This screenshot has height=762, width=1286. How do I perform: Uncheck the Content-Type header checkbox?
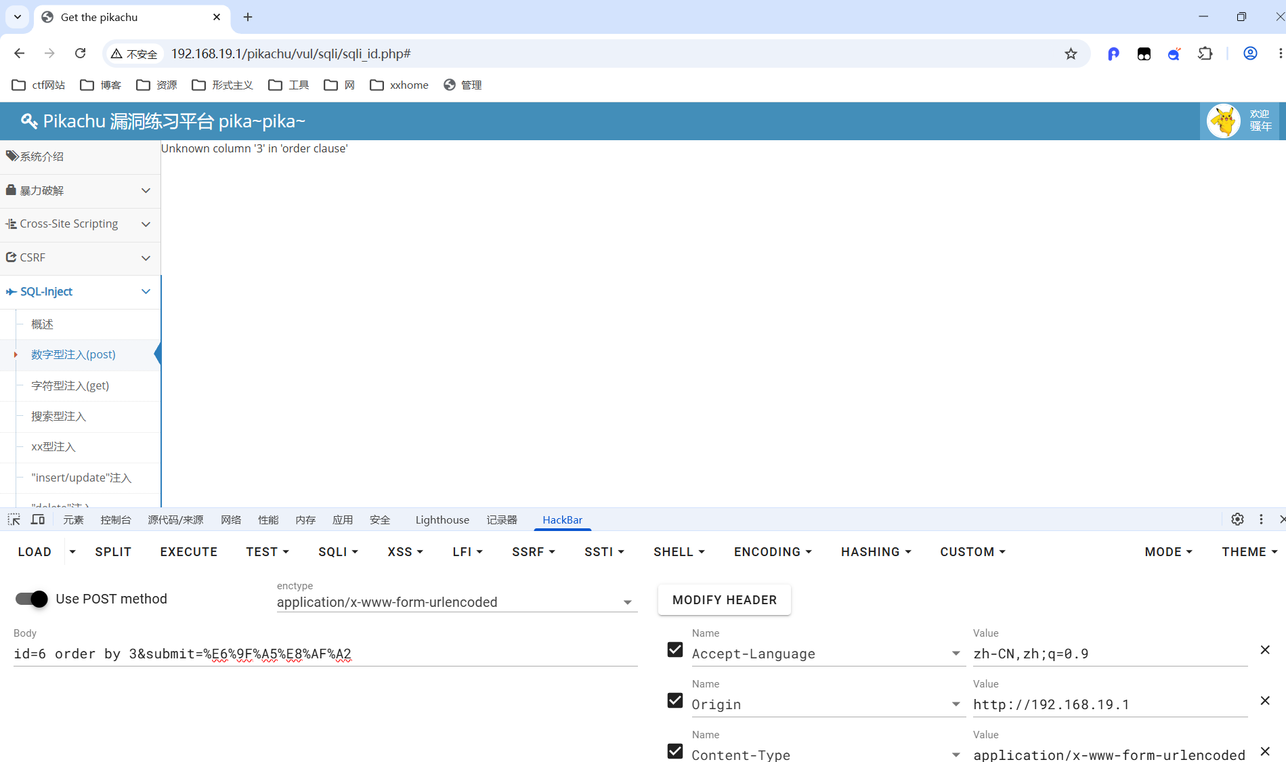pyautogui.click(x=675, y=751)
